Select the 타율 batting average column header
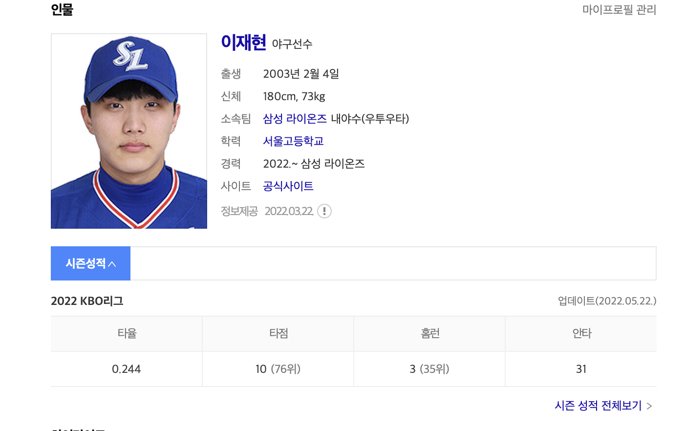 click(x=126, y=333)
